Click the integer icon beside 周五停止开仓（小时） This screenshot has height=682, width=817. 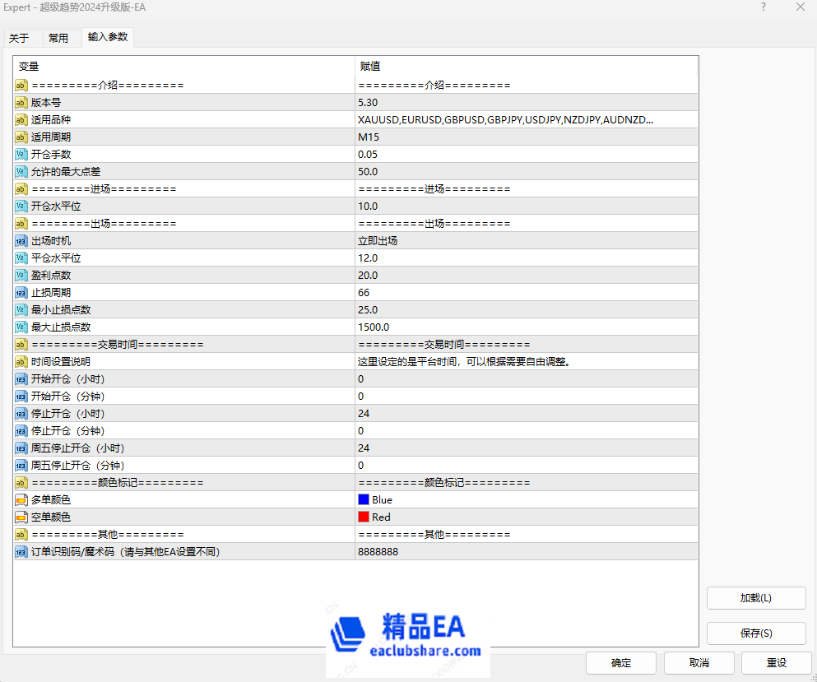click(21, 448)
